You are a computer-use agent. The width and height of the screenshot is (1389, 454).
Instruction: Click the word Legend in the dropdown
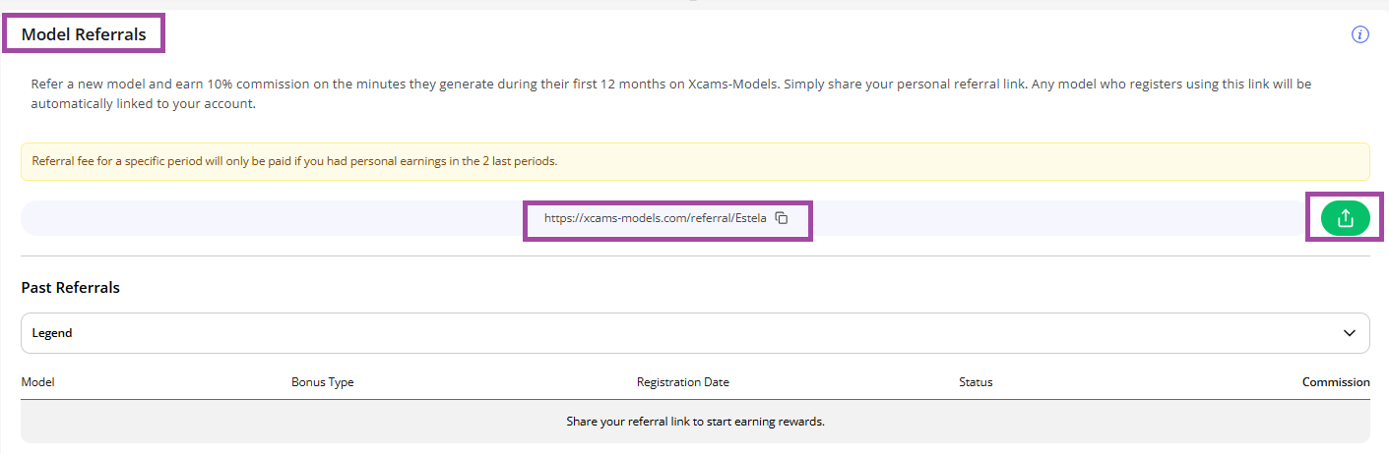[x=52, y=333]
